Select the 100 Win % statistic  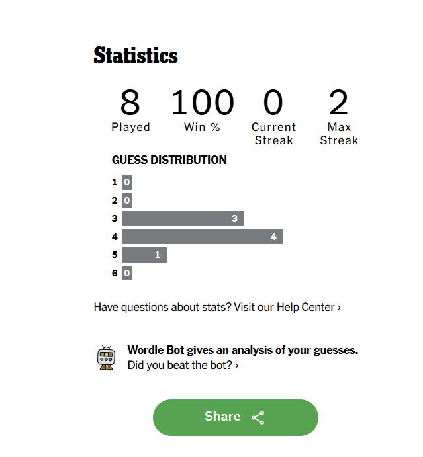[203, 103]
